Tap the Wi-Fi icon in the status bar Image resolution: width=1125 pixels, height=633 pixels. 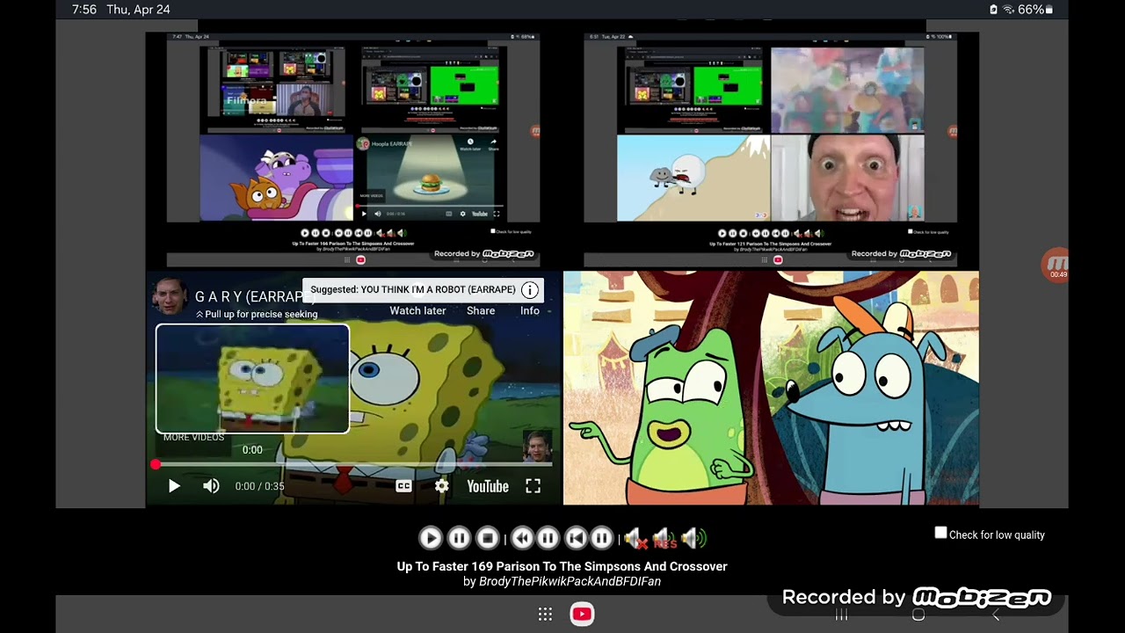pyautogui.click(x=1007, y=10)
